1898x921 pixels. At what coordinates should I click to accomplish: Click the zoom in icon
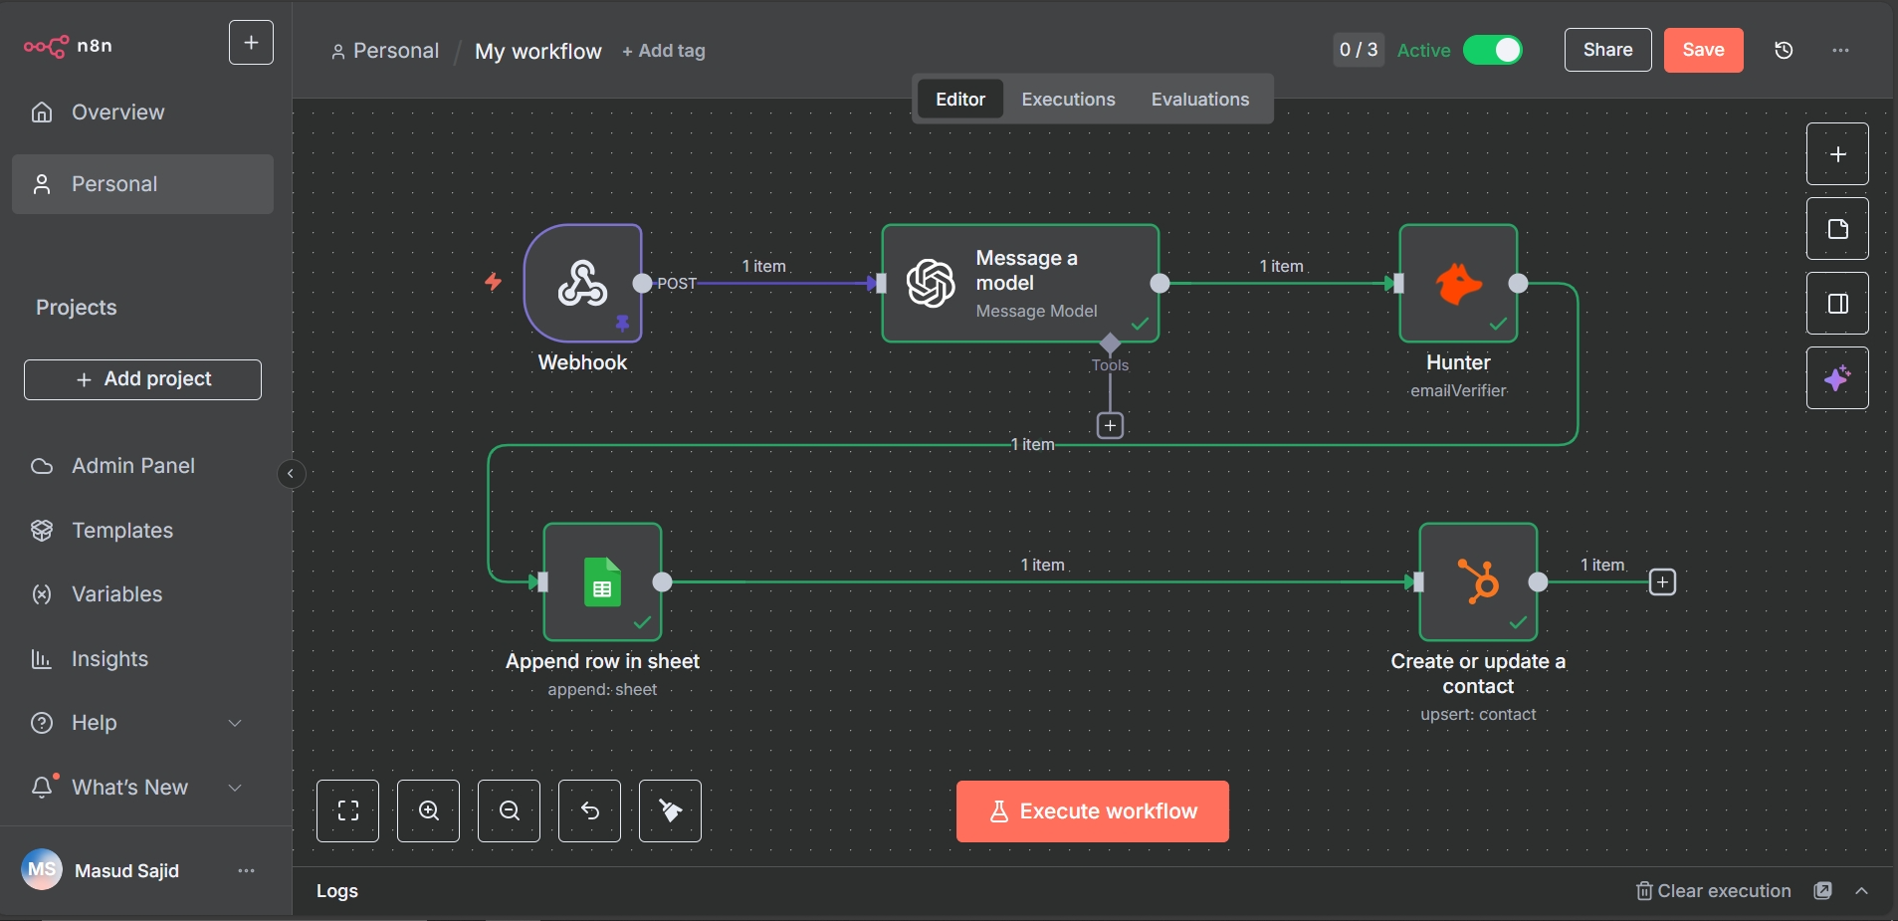tap(429, 811)
